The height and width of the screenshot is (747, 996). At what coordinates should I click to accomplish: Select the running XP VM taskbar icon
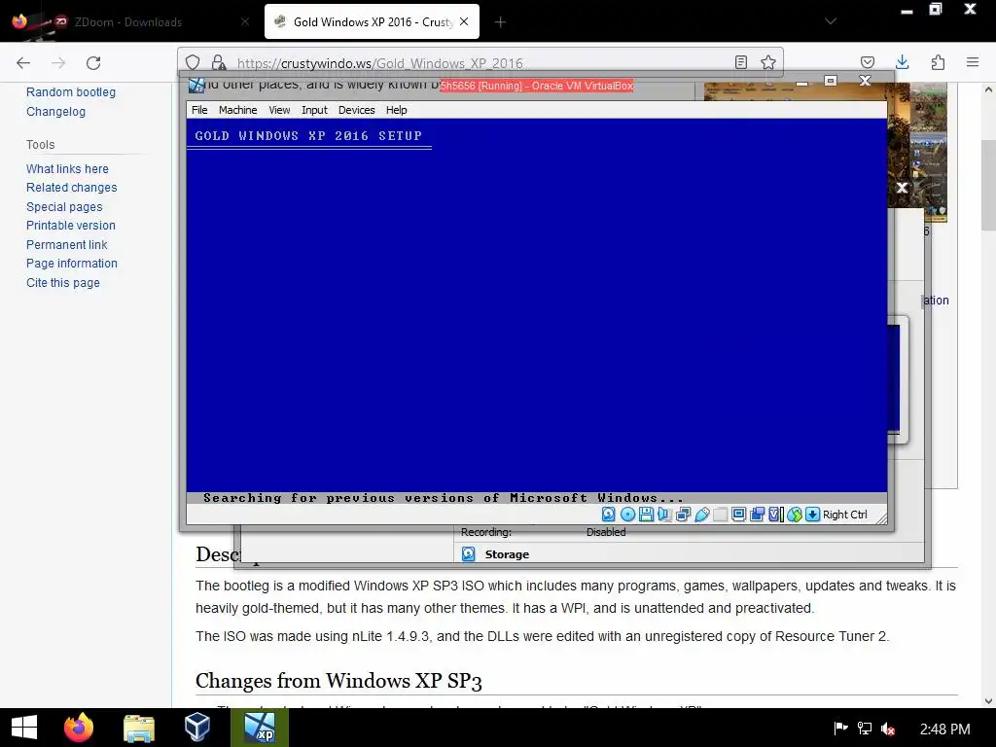click(x=260, y=728)
